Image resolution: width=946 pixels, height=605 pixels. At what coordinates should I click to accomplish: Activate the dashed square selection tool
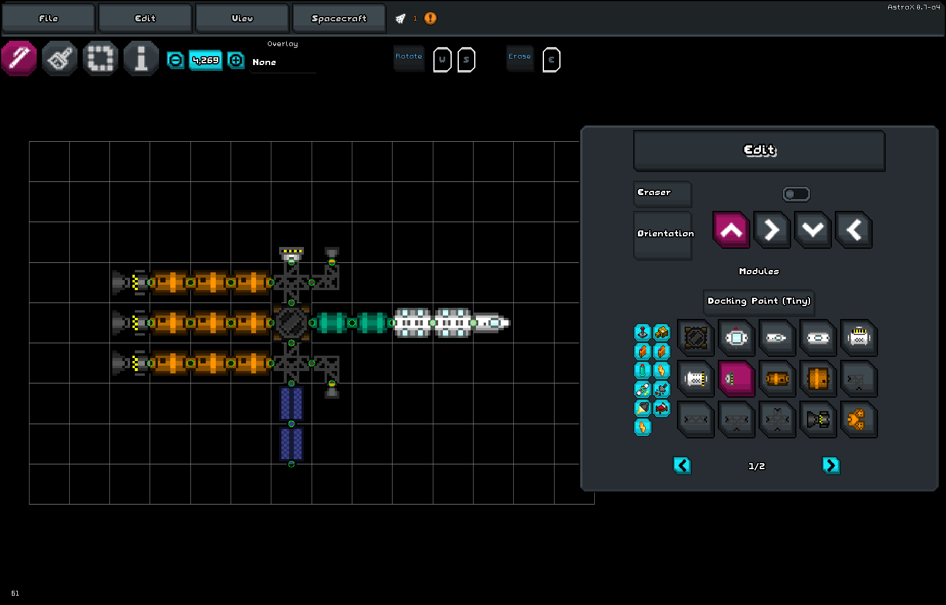coord(101,58)
